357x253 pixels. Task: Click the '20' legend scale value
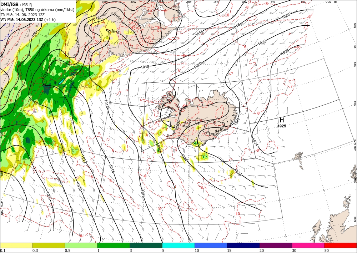click(x=262, y=251)
